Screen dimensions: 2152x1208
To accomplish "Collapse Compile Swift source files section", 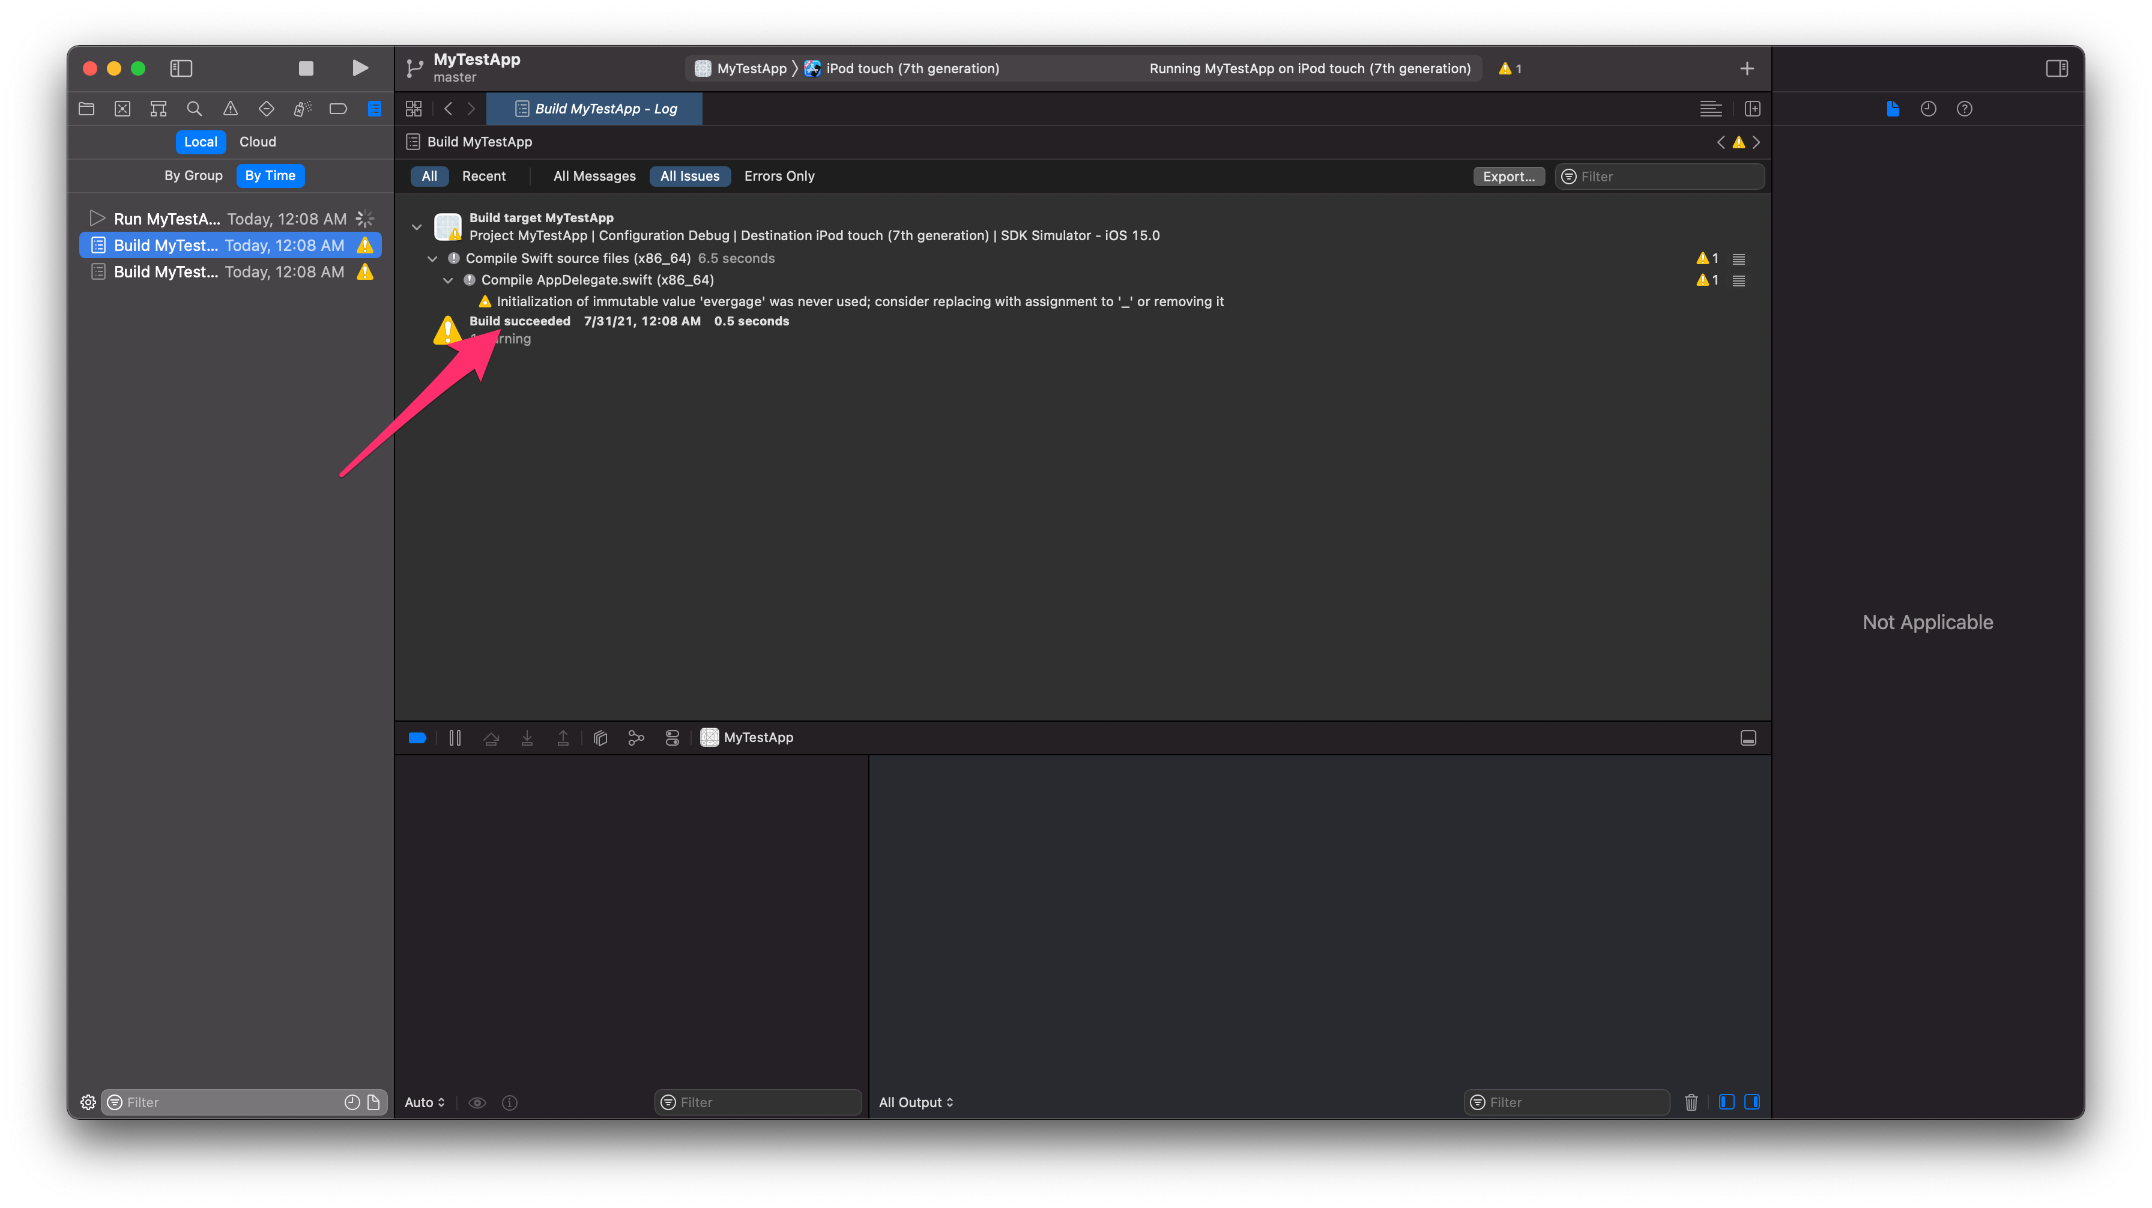I will pos(433,258).
